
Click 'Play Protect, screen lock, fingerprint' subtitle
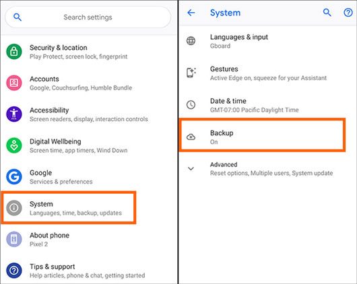(x=79, y=57)
